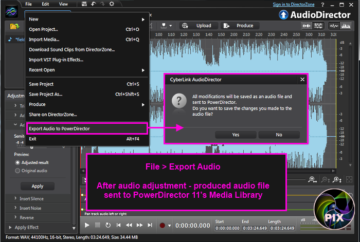The height and width of the screenshot is (242, 360).
Task: Expand the Apply Effect panel
Action: click(x=10, y=228)
